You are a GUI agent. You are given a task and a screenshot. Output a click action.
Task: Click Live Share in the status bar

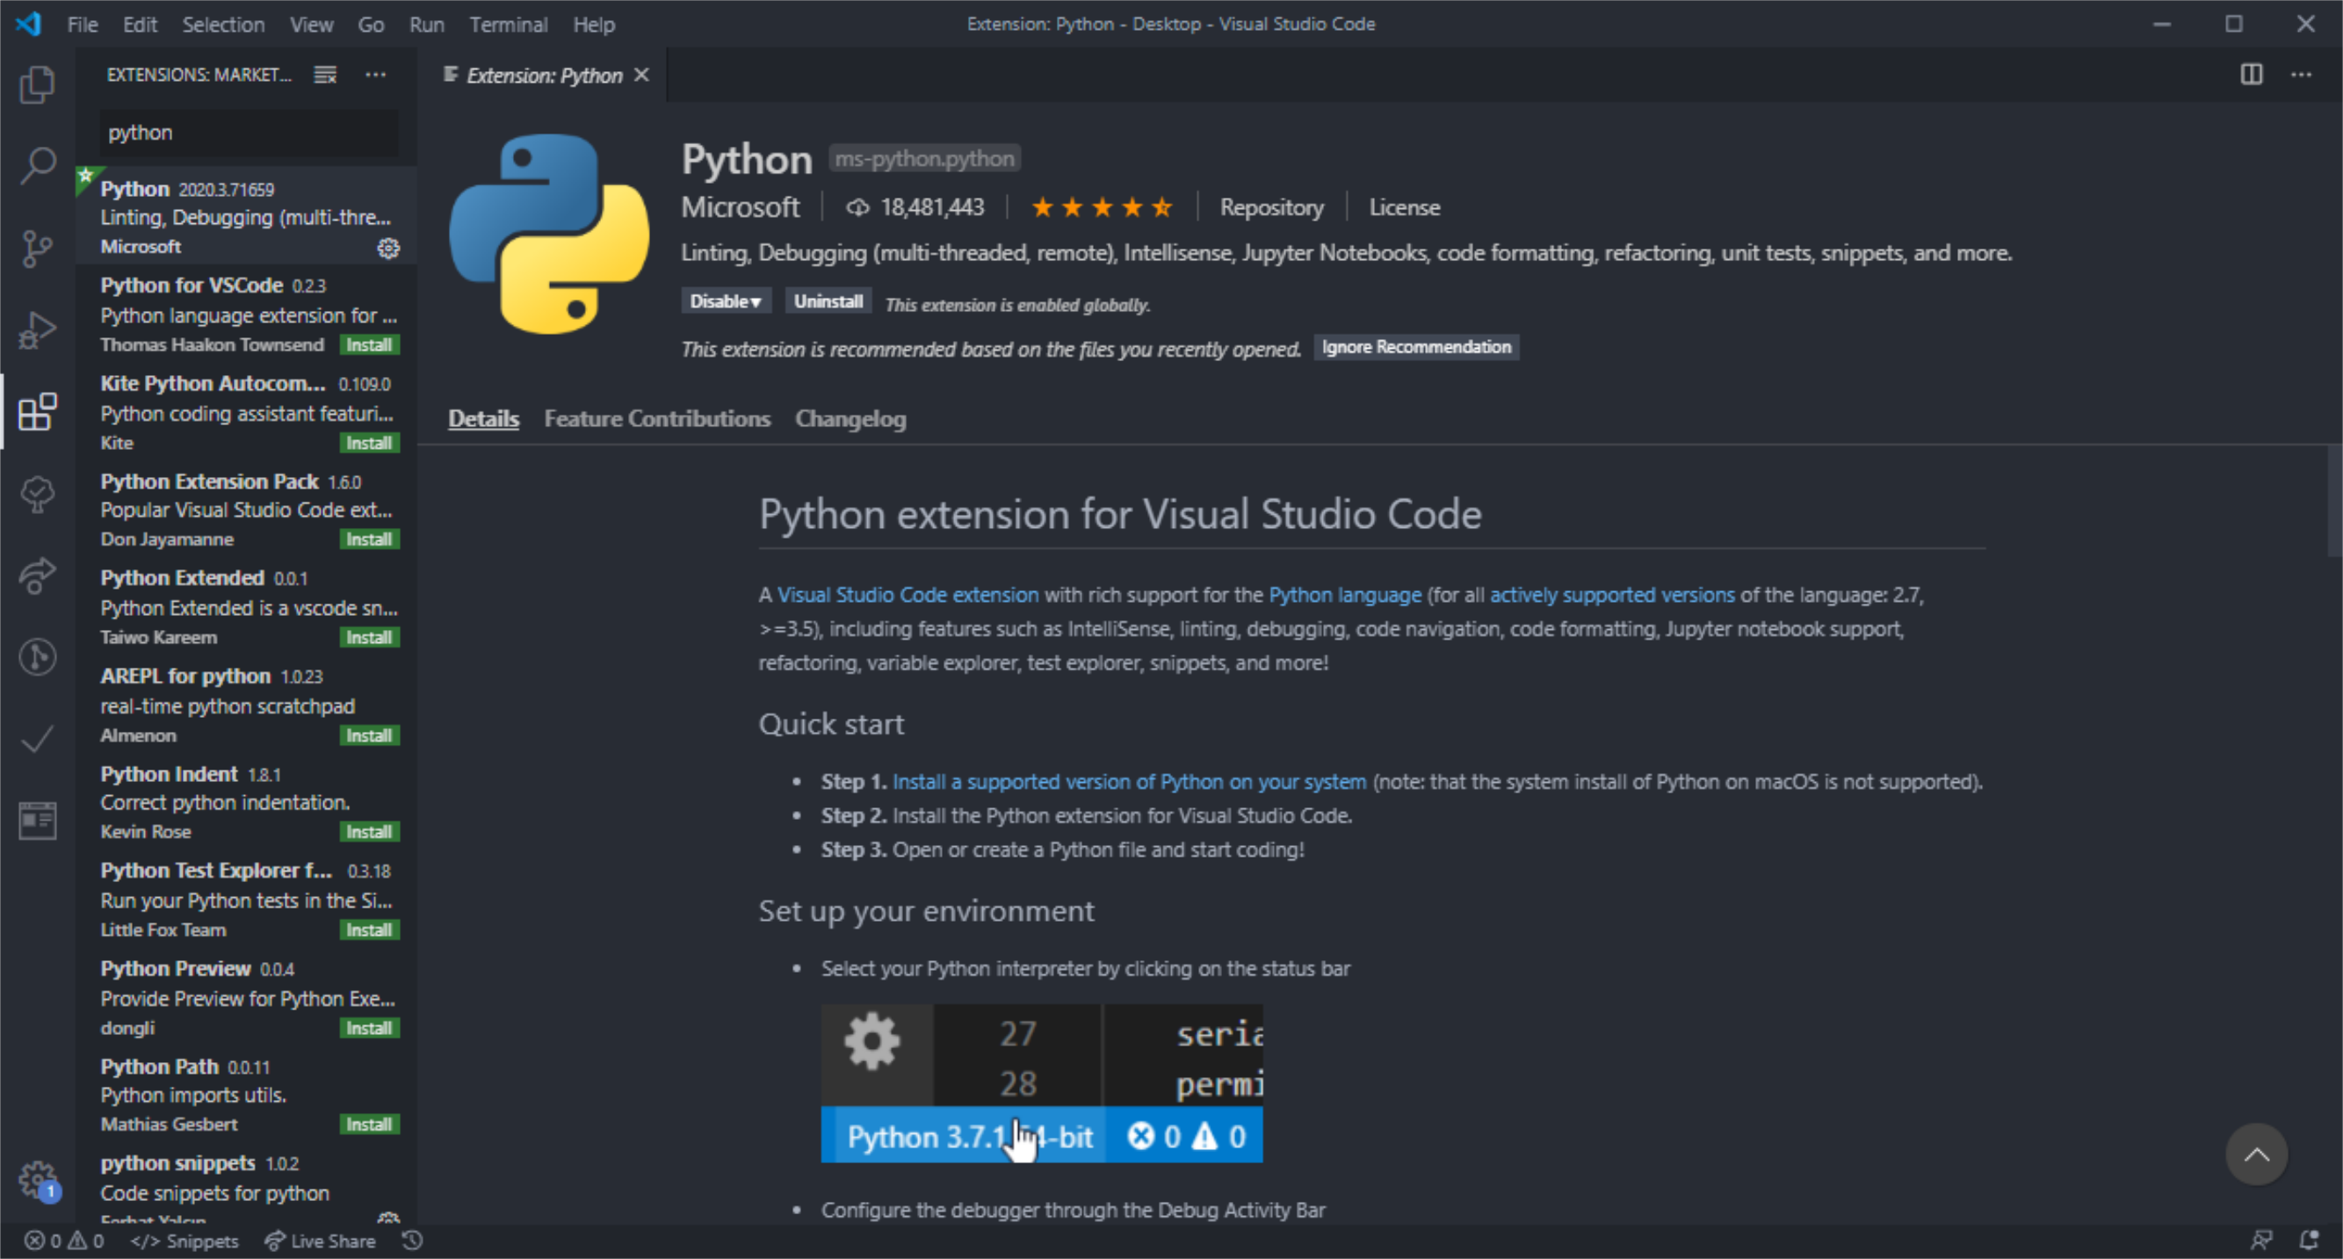(x=320, y=1241)
